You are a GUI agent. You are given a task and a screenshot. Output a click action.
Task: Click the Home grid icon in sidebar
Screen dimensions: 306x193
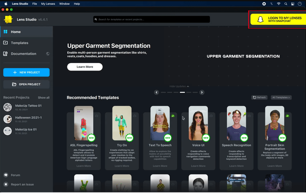pos(5,32)
